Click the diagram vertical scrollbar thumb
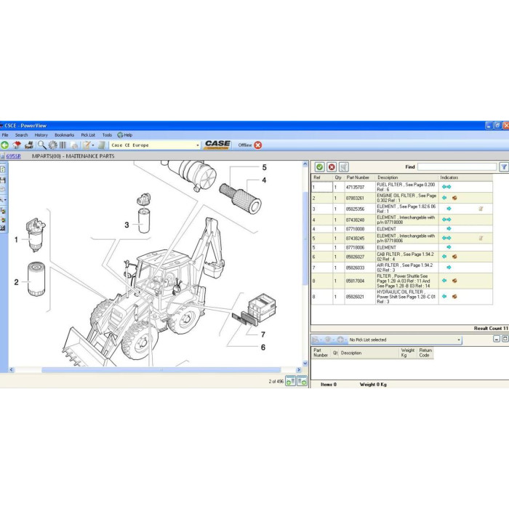 (305, 239)
